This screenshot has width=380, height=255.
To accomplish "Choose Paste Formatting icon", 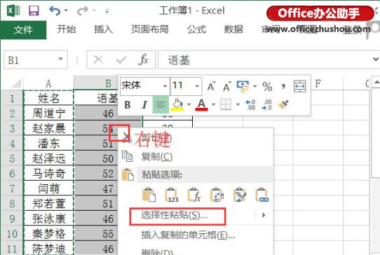I will pos(240,195).
